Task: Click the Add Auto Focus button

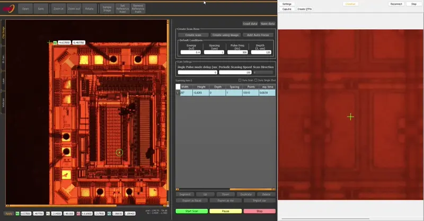Action: pyautogui.click(x=257, y=35)
